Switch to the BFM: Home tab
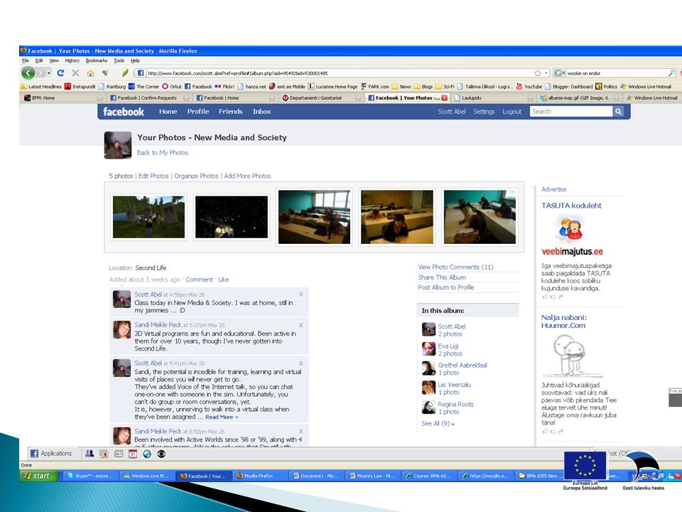The width and height of the screenshot is (682, 512). 63,98
